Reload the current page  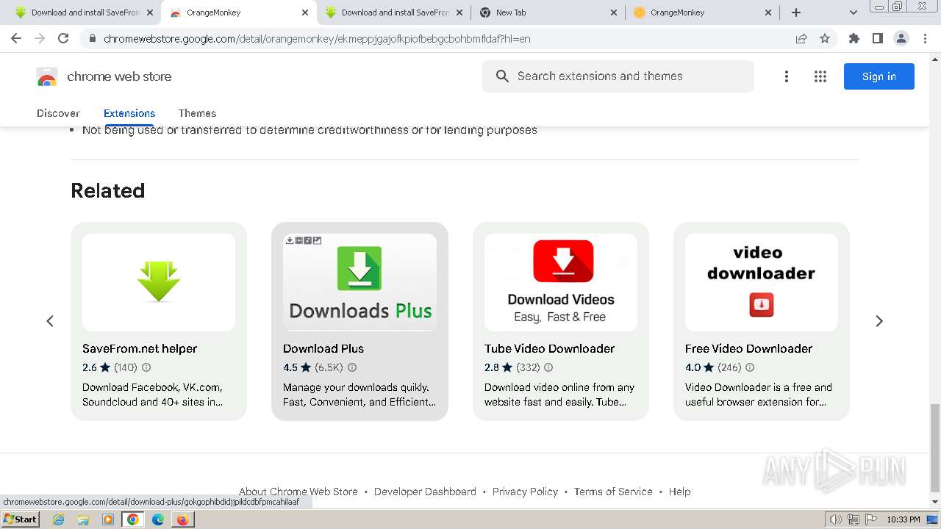63,38
